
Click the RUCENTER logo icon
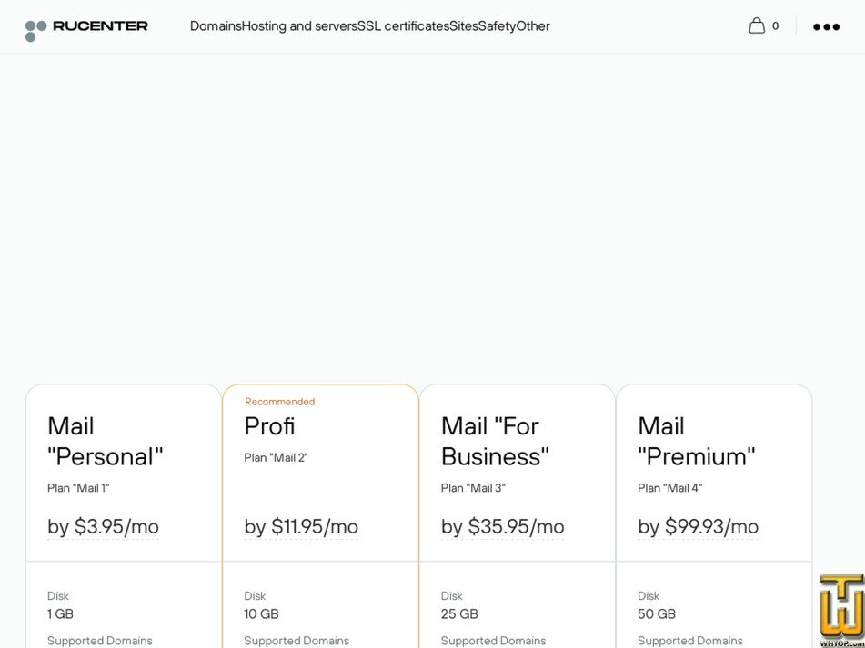(x=37, y=25)
